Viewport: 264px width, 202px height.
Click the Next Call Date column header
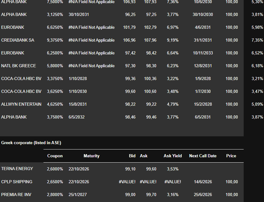(203, 156)
